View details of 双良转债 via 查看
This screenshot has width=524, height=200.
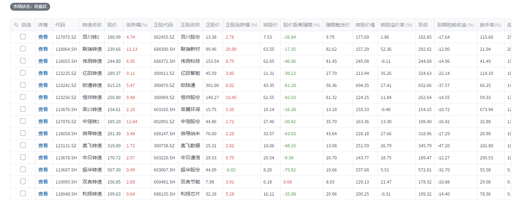[x=43, y=182]
